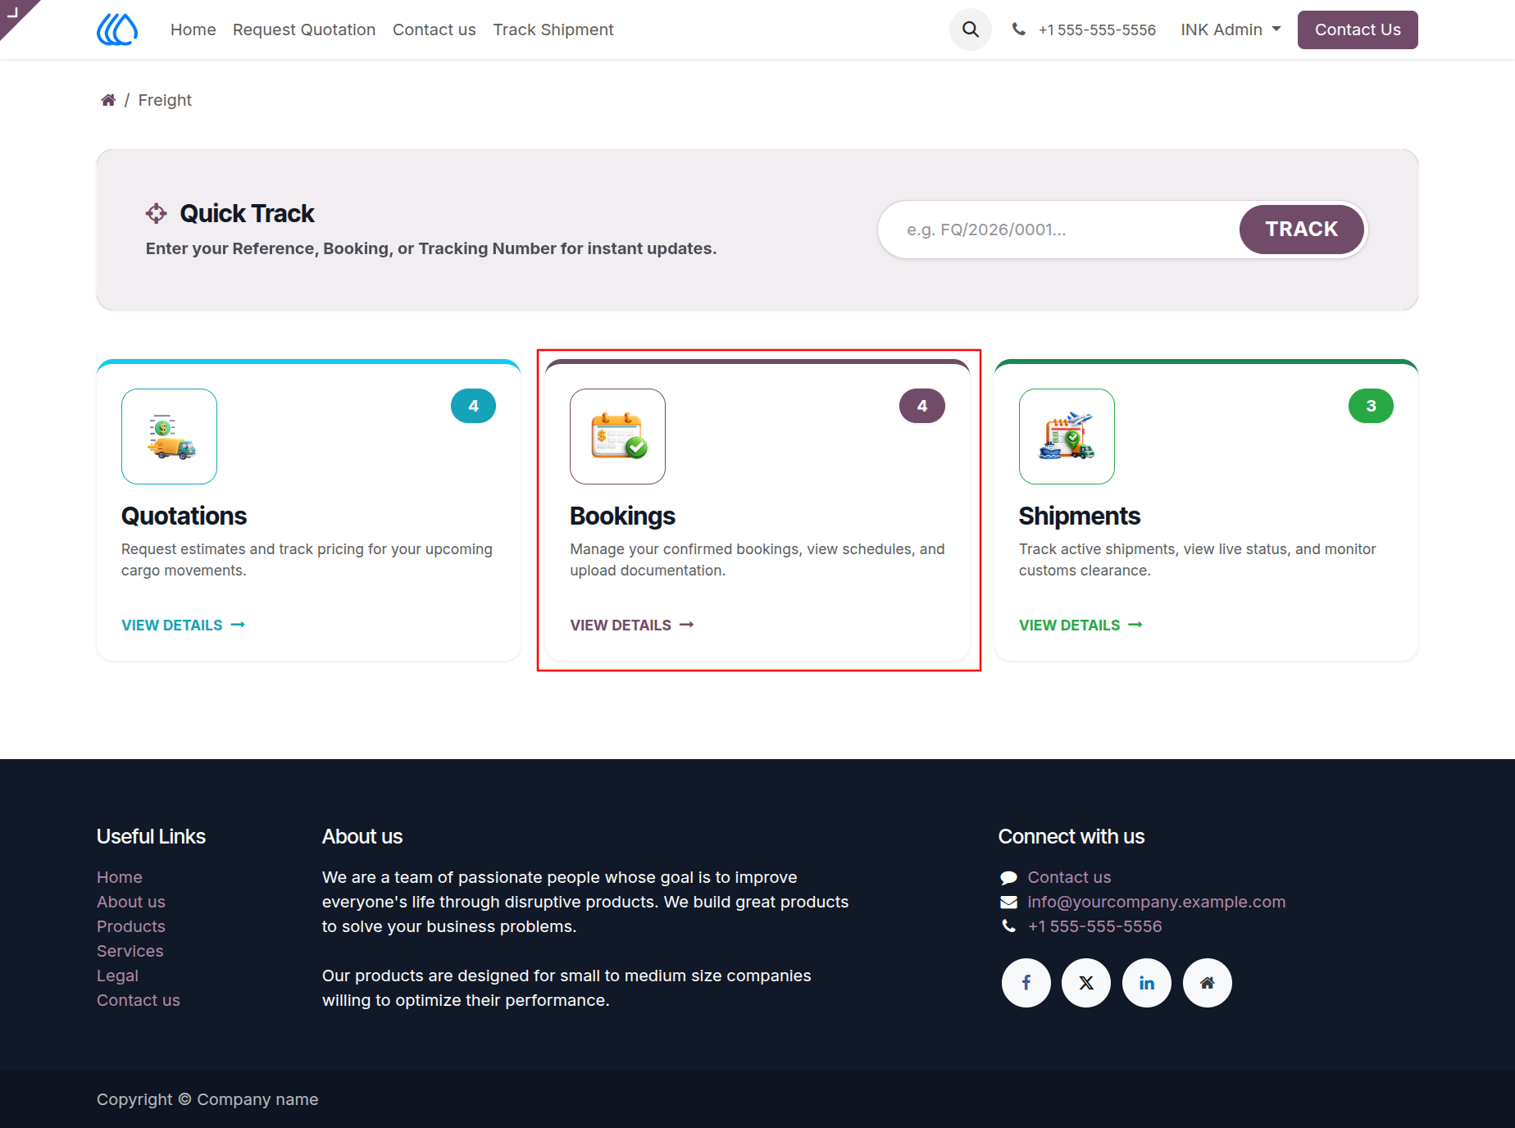Click the TRACK button
The width and height of the screenshot is (1515, 1128).
pyautogui.click(x=1302, y=230)
